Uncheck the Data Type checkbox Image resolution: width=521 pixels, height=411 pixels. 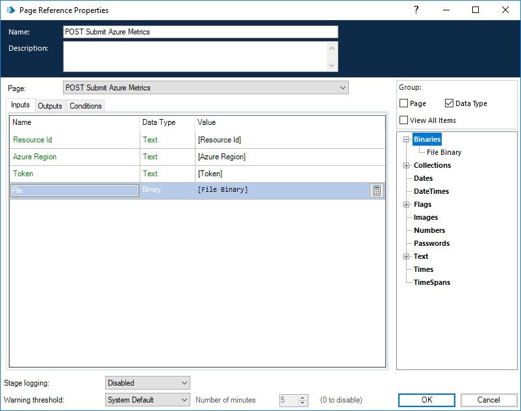(450, 103)
